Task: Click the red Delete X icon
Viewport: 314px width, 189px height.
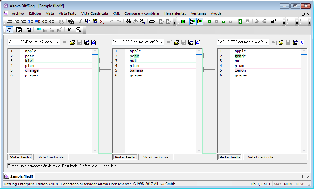Action: point(102,22)
